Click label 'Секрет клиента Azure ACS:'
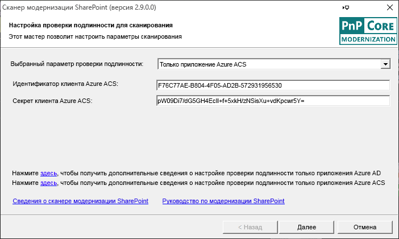This screenshot has width=399, height=239. [52, 101]
